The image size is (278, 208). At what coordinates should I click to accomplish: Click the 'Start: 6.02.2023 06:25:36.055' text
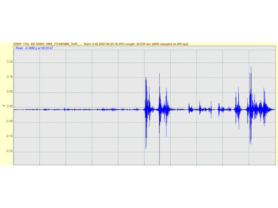104,44
